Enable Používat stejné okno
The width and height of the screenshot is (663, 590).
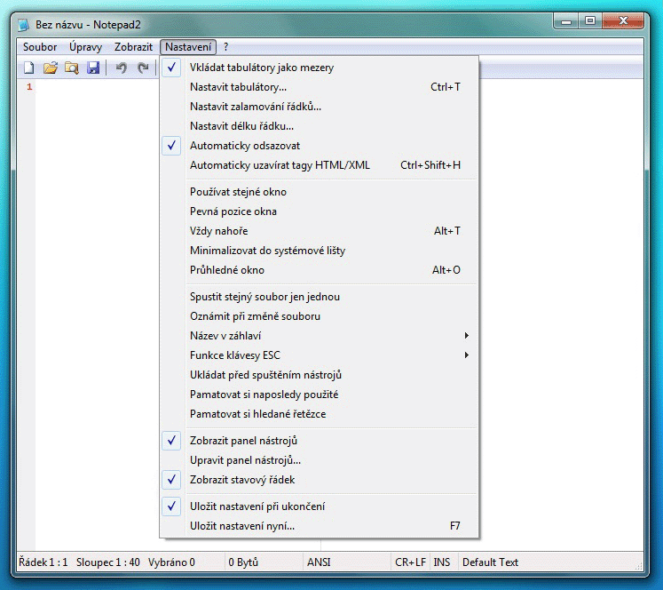coord(320,192)
